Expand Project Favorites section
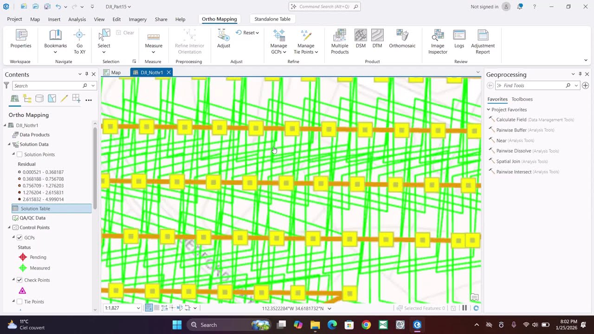This screenshot has height=334, width=594. click(489, 109)
